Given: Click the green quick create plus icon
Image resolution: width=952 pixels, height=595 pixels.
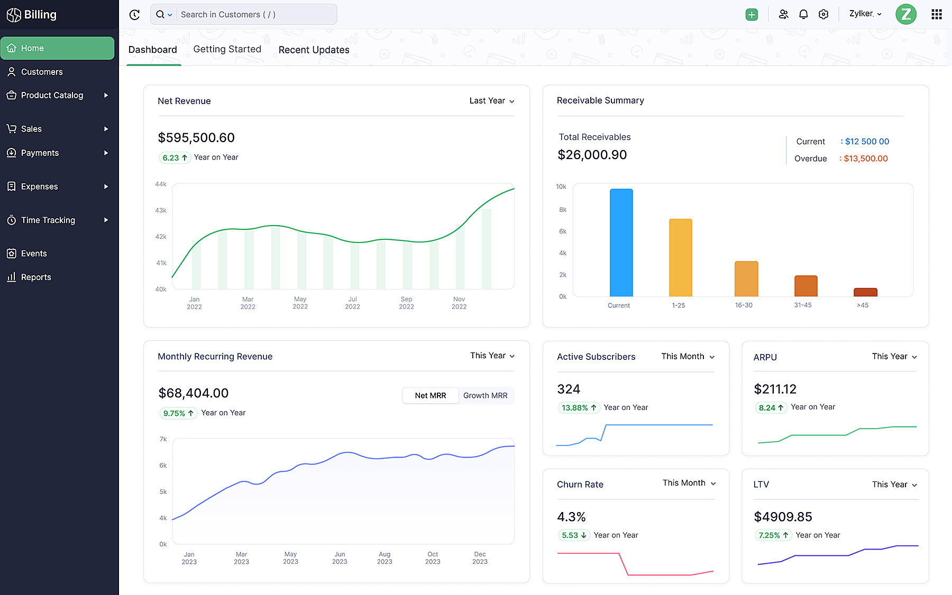Looking at the screenshot, I should coord(752,15).
